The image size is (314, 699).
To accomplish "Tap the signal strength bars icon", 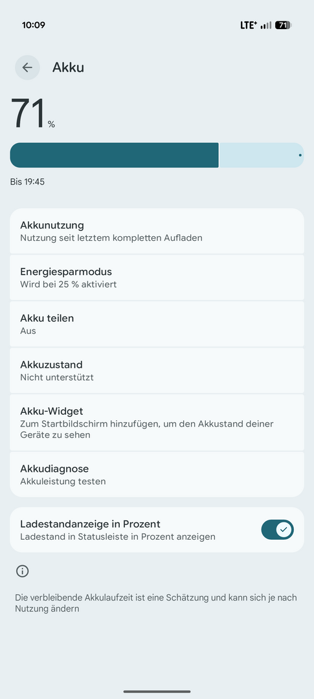I will (x=266, y=25).
